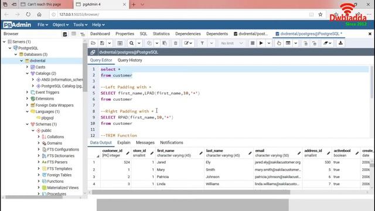The image size is (375, 211).
Task: Switch to the Dependencies tab
Action: click(x=187, y=34)
